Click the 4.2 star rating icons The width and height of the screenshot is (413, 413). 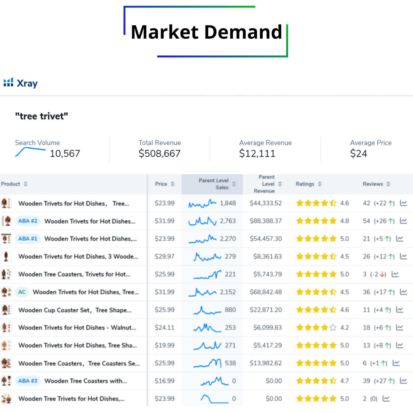[316, 328]
